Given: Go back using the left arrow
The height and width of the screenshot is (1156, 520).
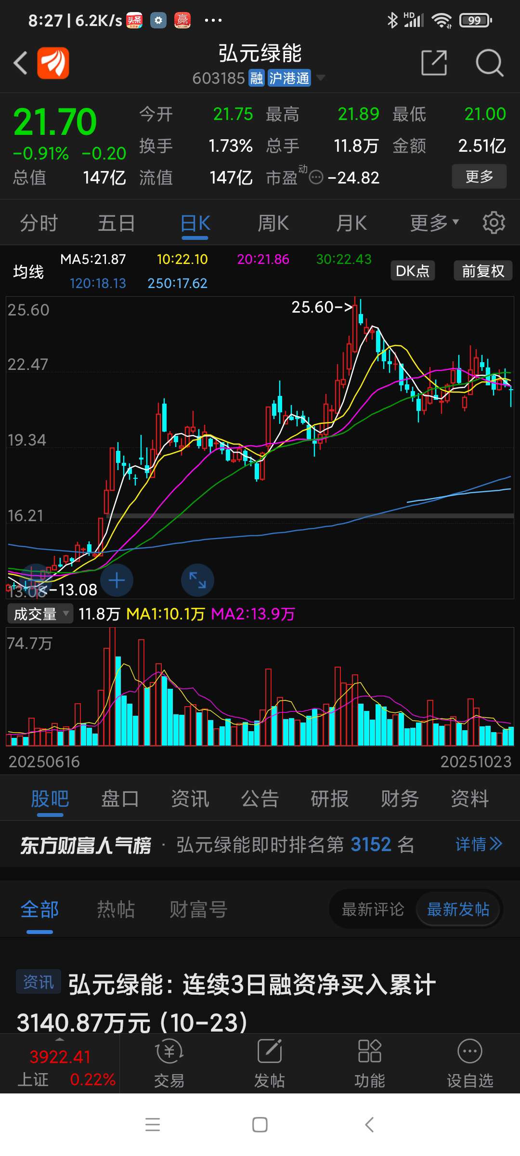Looking at the screenshot, I should tap(20, 63).
